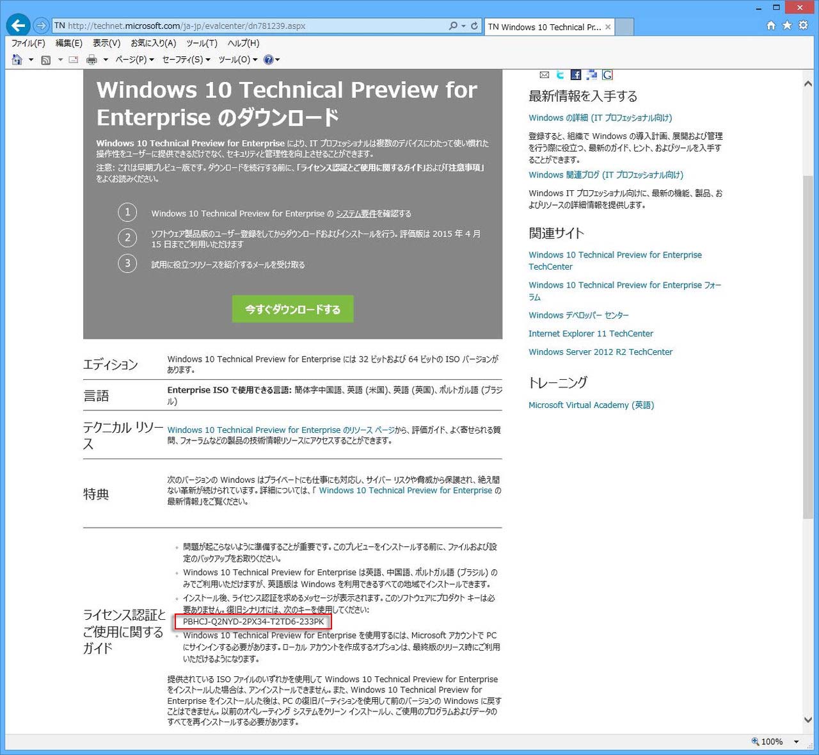Open Microsoft Virtual Academy (英語) link
Screen dimensions: 819x755
[x=591, y=405]
